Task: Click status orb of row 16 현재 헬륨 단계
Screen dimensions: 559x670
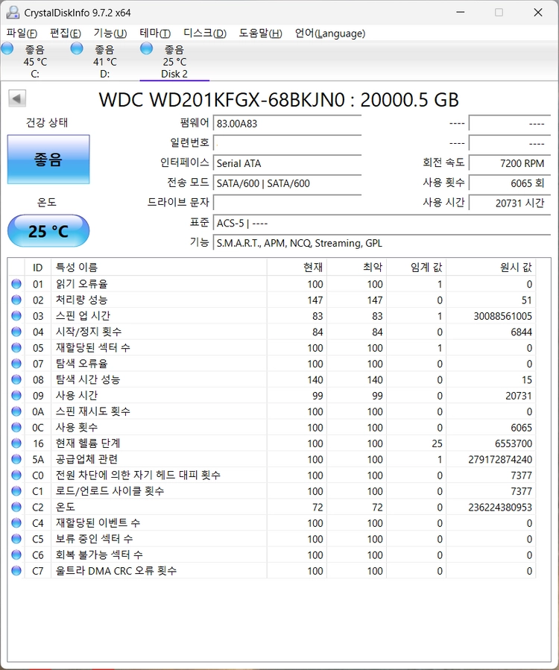Action: [x=16, y=443]
